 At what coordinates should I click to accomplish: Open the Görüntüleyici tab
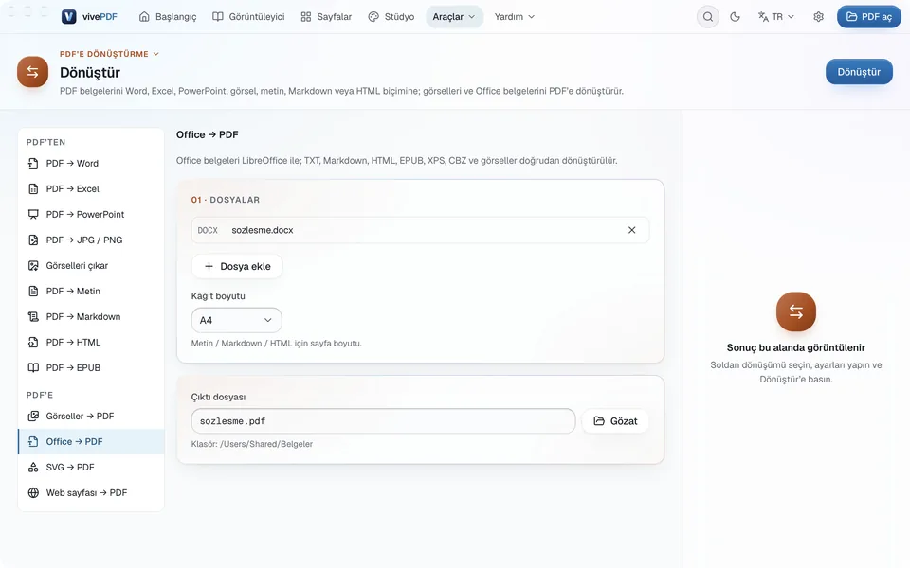point(248,17)
